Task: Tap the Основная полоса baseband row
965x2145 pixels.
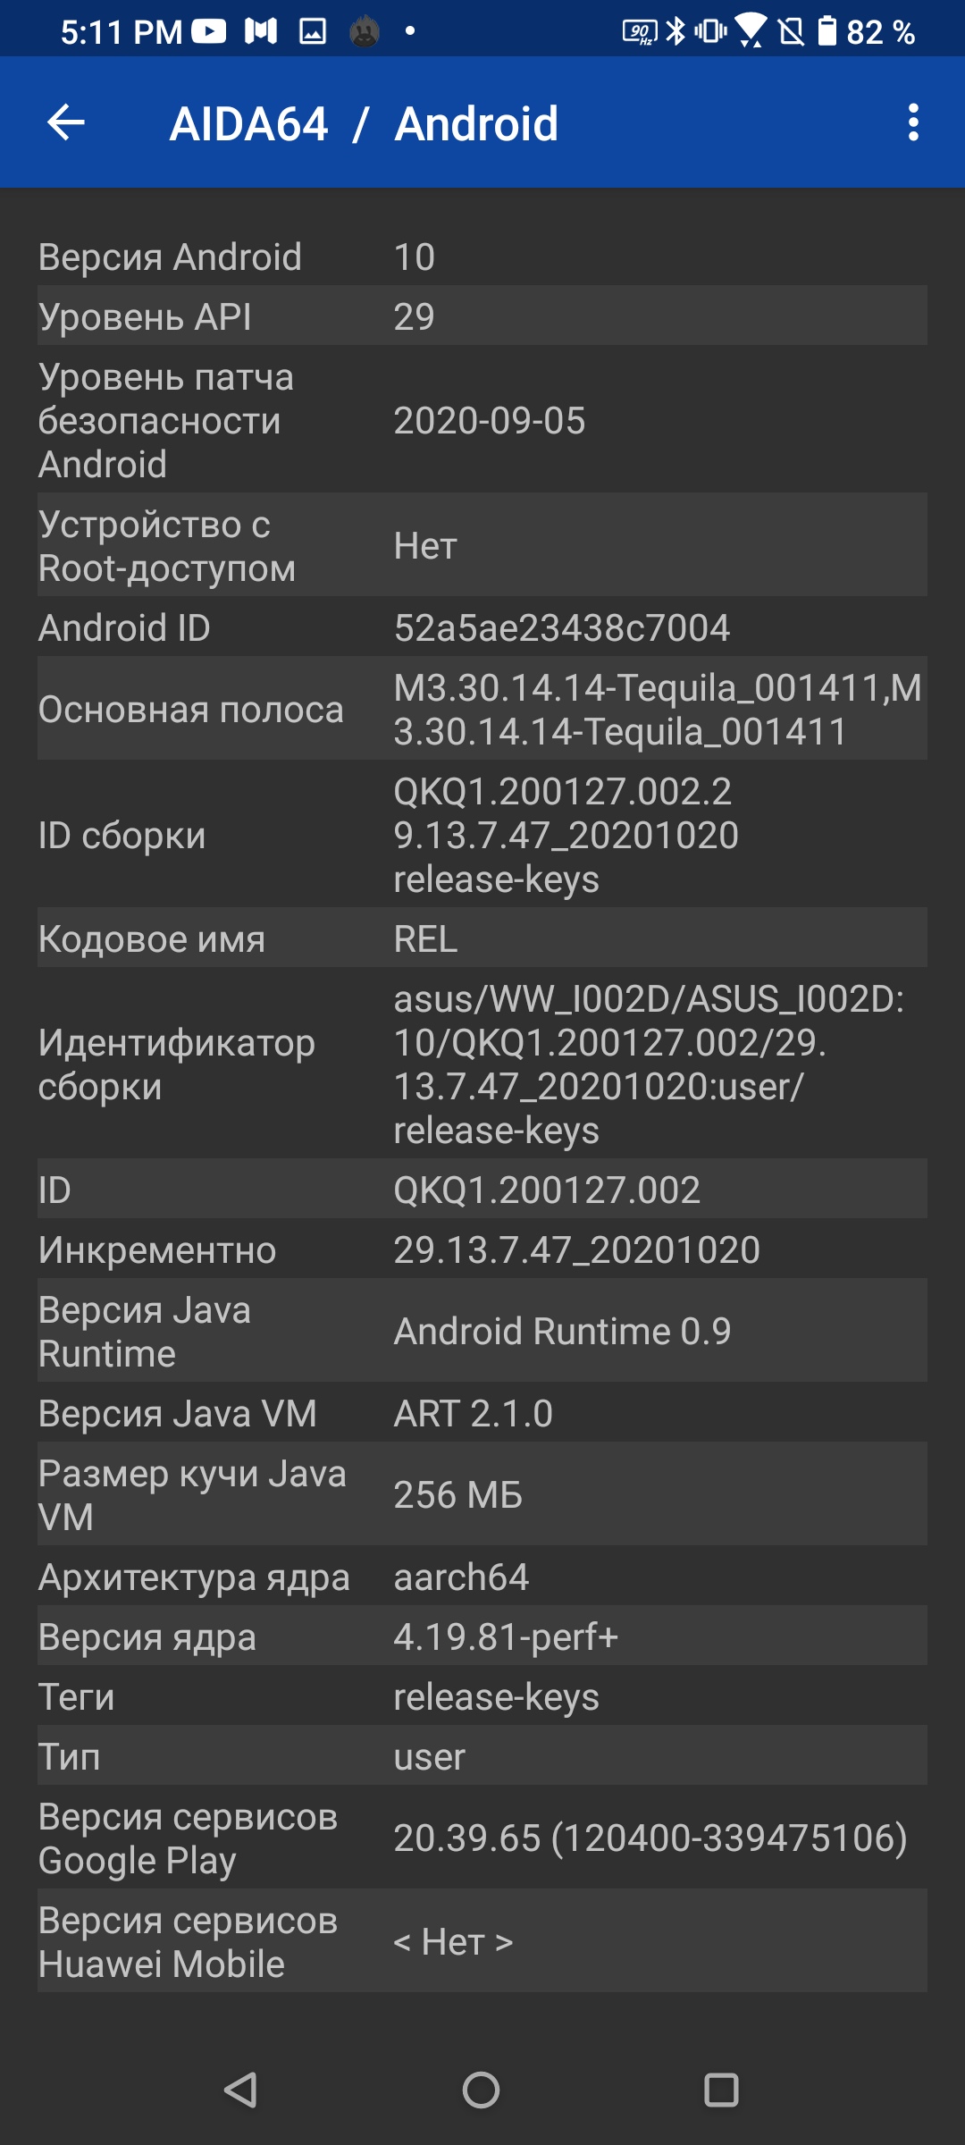Action: point(482,709)
